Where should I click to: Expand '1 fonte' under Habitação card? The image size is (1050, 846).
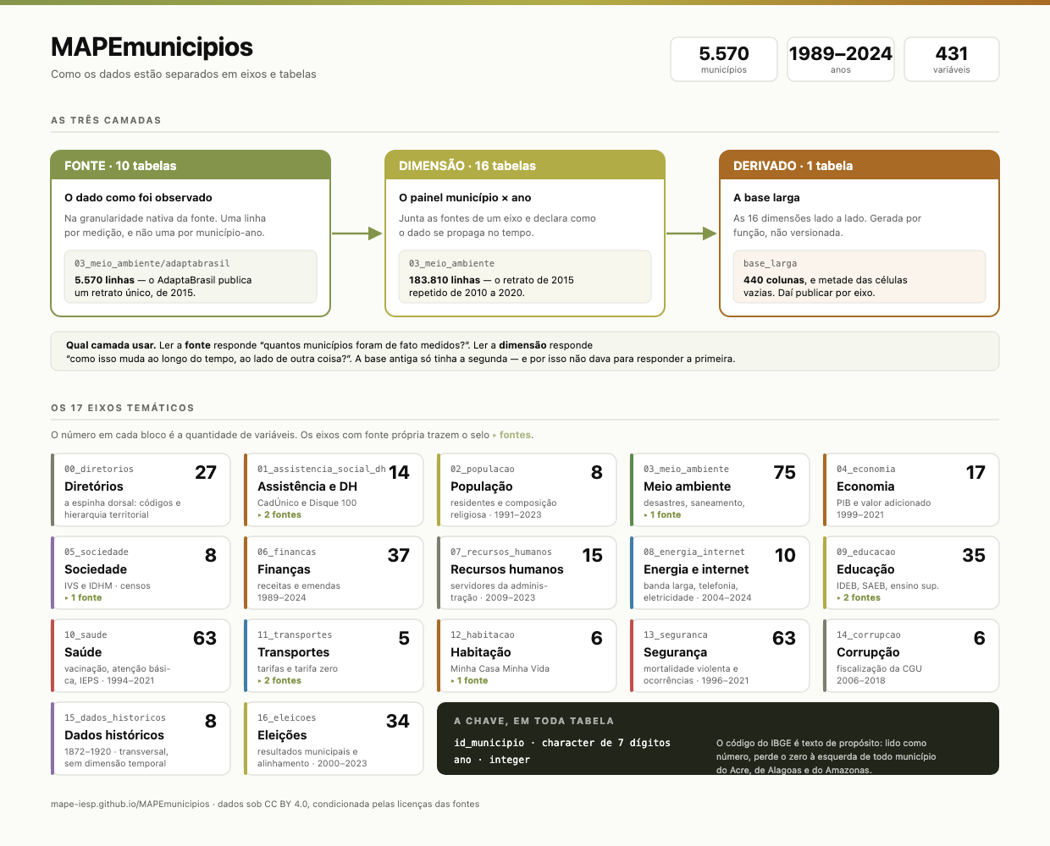click(x=469, y=680)
